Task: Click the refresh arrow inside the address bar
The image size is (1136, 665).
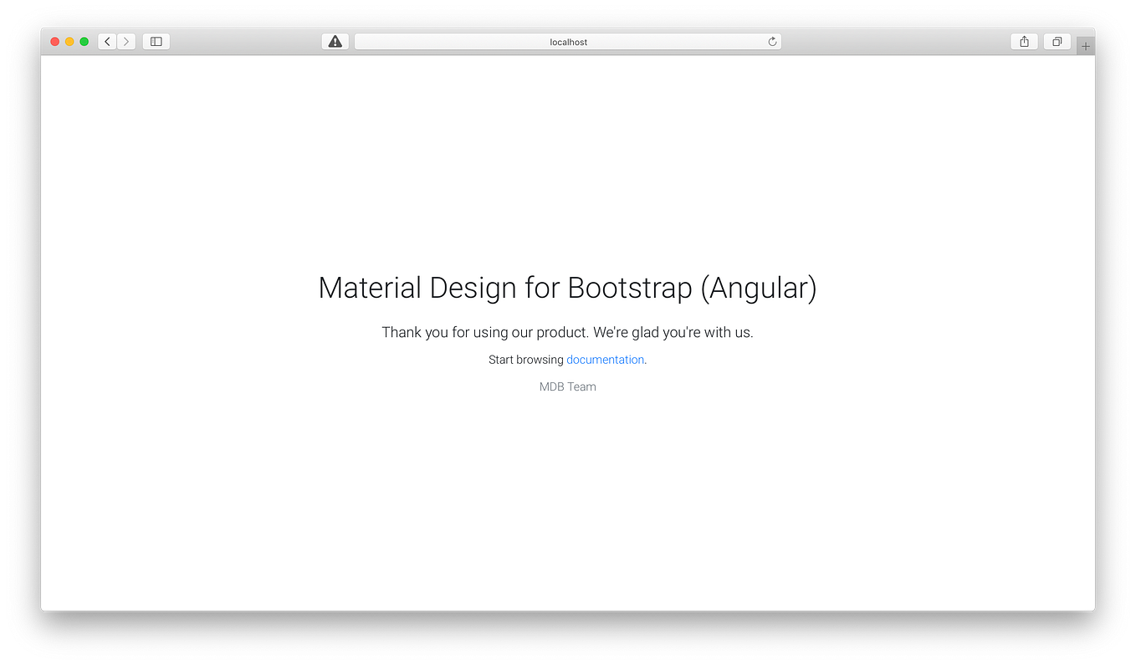Action: [x=771, y=41]
